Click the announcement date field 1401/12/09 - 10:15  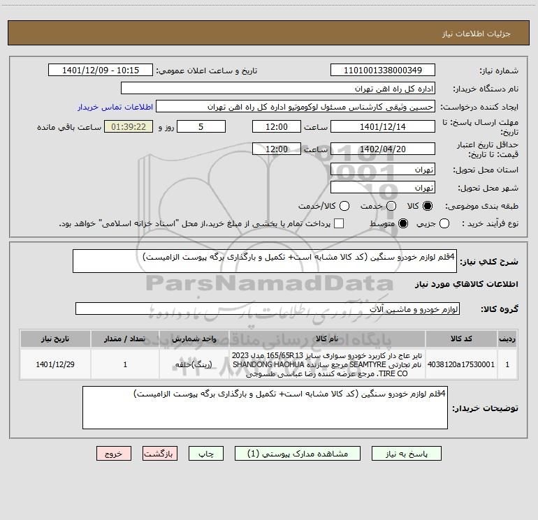(x=101, y=70)
